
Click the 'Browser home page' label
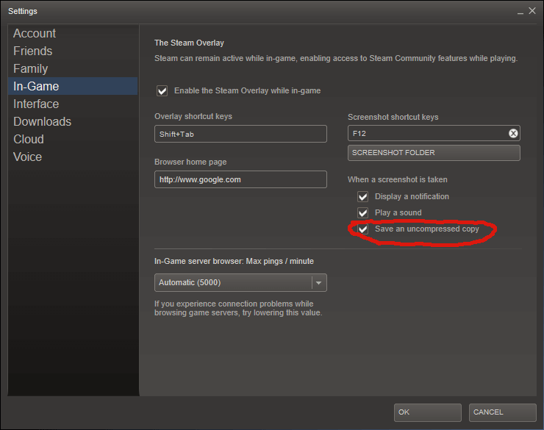pos(190,162)
